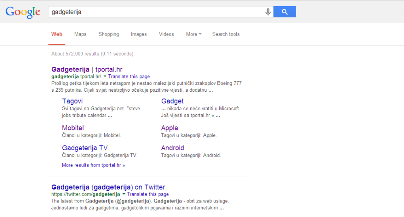Click More results from tportal.hr
The height and width of the screenshot is (217, 404).
click(93, 165)
